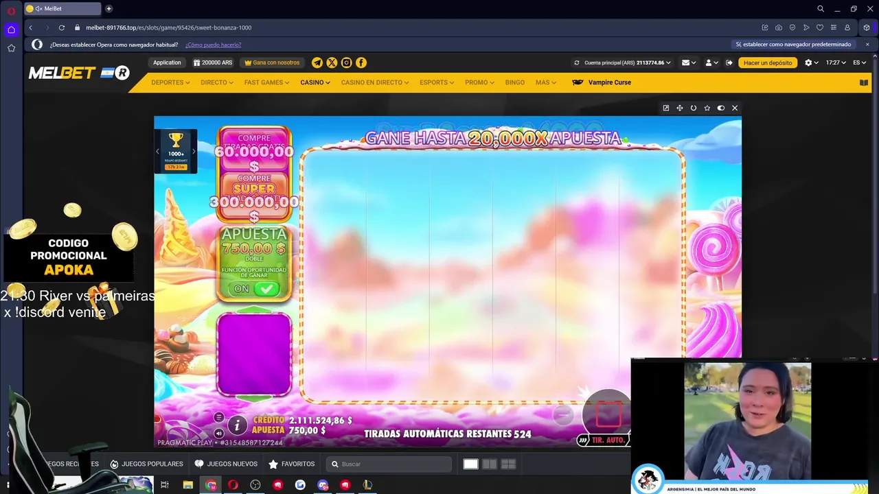Buy SUPER free spins for 300.000,00 $
The width and height of the screenshot is (879, 494).
(254, 197)
